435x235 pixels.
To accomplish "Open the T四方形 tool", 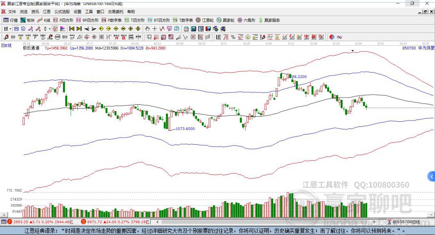I will (135, 20).
